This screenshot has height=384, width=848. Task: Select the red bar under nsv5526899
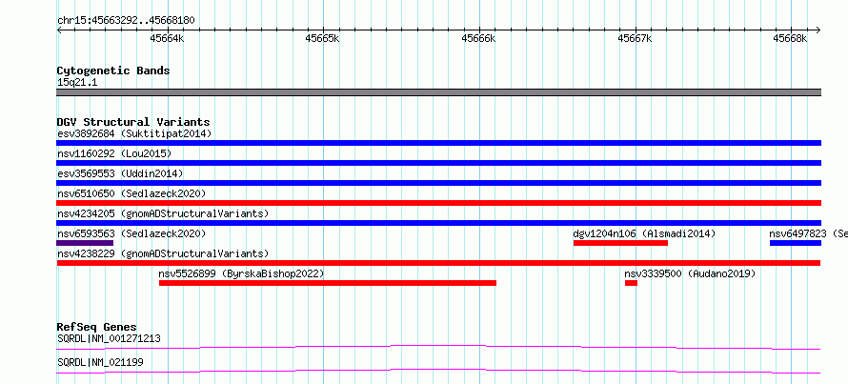tap(328, 283)
